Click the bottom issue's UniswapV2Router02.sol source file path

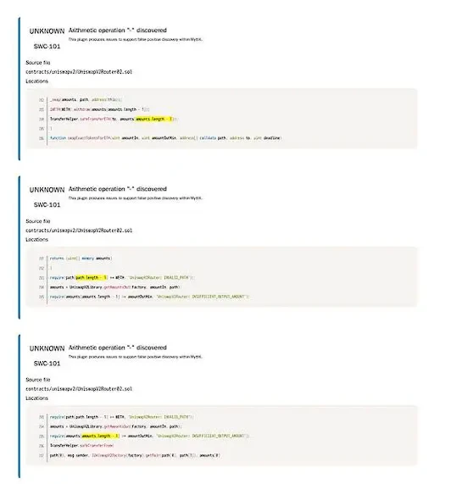click(79, 389)
